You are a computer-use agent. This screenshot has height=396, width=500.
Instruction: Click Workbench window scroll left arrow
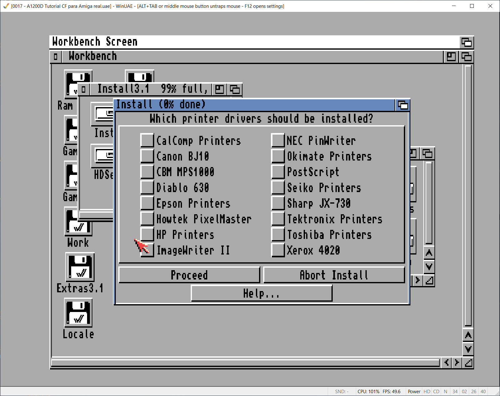point(447,363)
